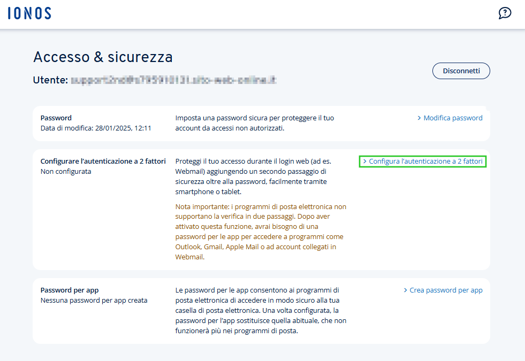
Task: Select Configura l'autenticazione a 2 fattori
Action: click(x=425, y=161)
